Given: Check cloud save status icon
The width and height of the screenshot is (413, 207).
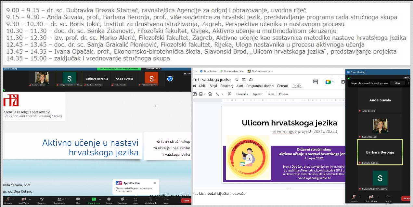Looking at the screenshot, I should [251, 80].
